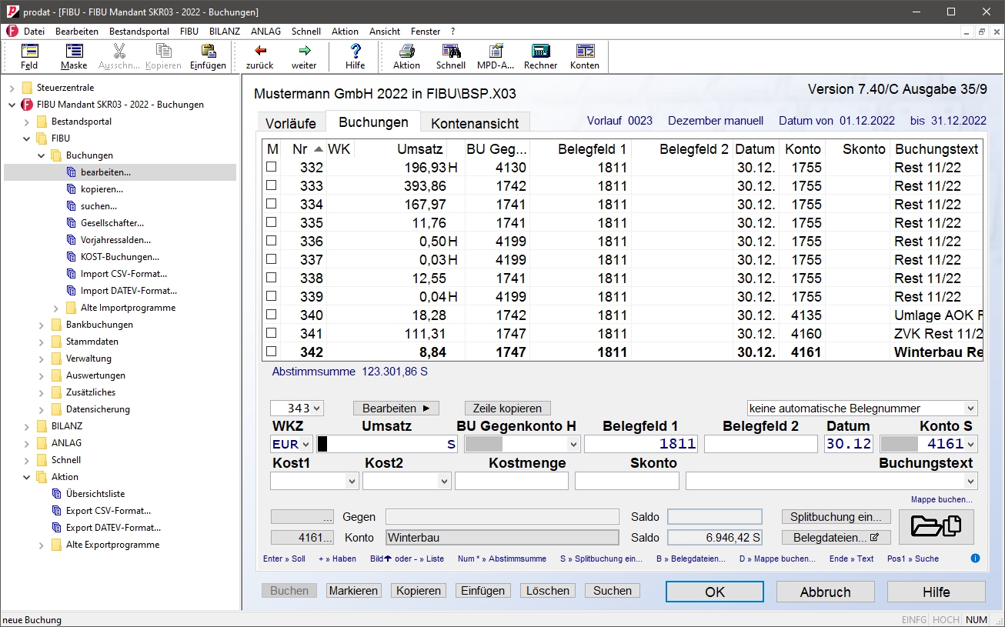Viewport: 1005px width, 627px height.
Task: Open the Aktion printer icon
Action: point(406,52)
